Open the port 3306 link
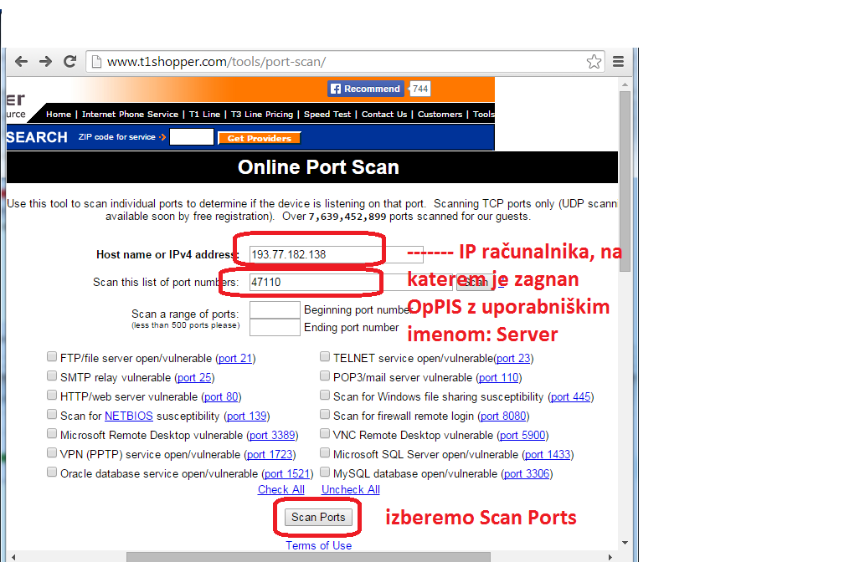 point(527,474)
